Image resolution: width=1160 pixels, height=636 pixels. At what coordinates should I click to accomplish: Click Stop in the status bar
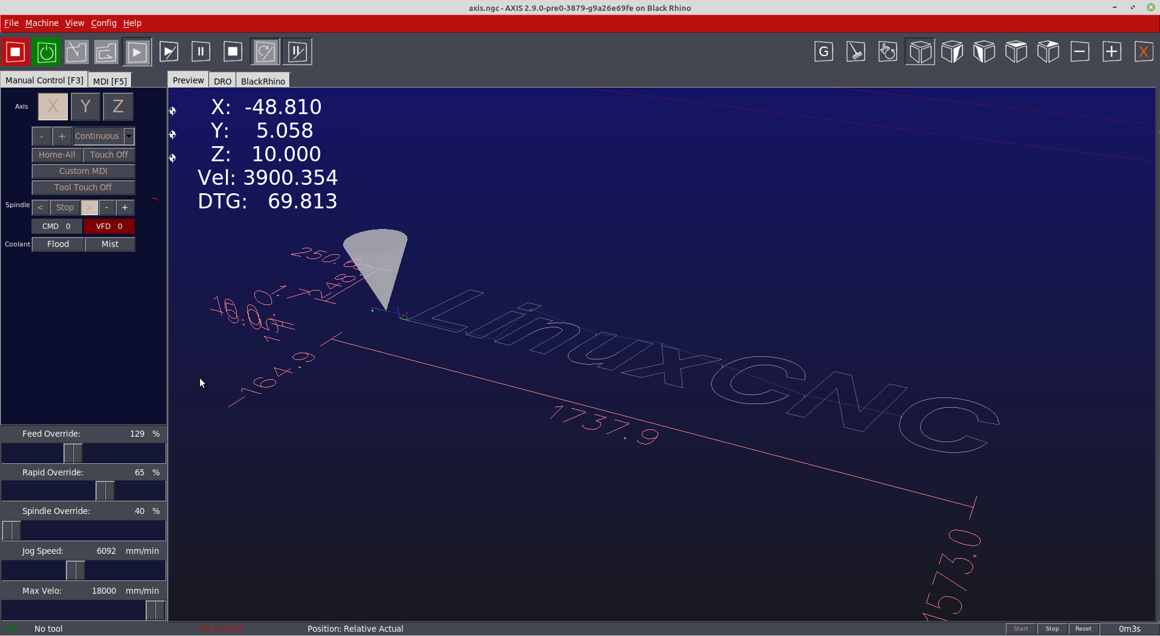pyautogui.click(x=1052, y=629)
